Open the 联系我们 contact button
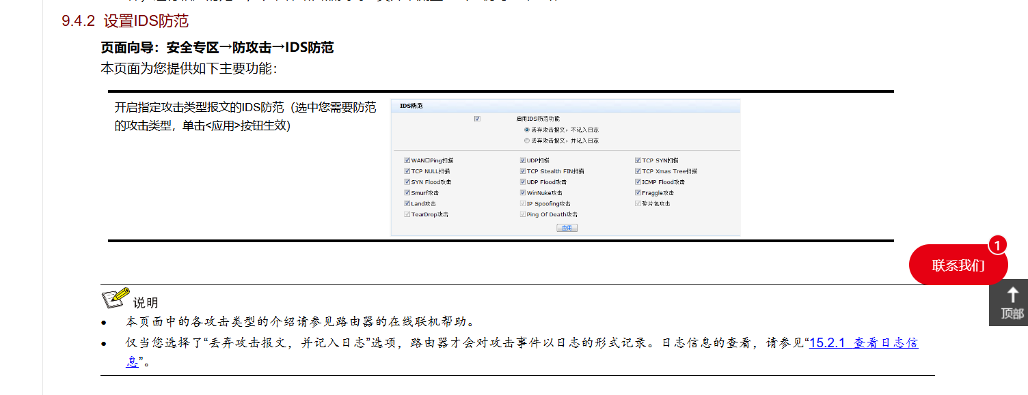The width and height of the screenshot is (1028, 395). 958,265
